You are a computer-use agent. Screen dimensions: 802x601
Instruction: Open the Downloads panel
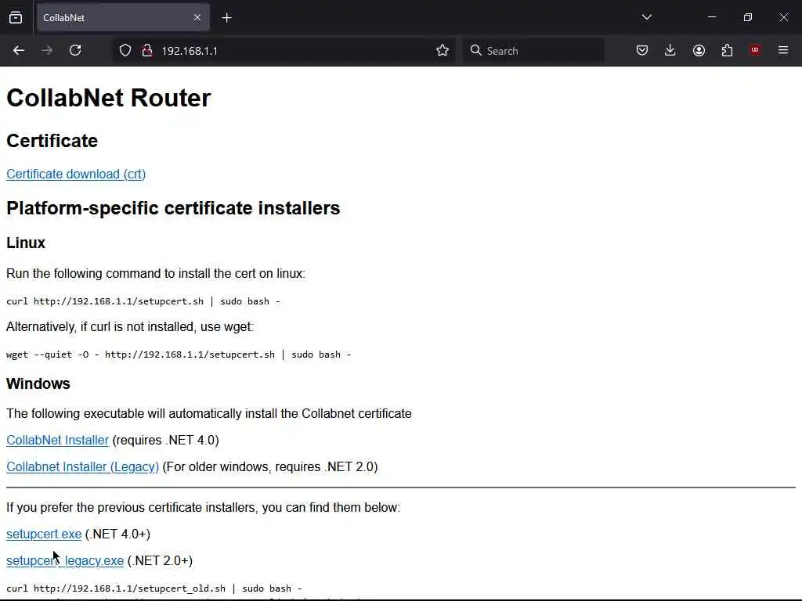[670, 51]
